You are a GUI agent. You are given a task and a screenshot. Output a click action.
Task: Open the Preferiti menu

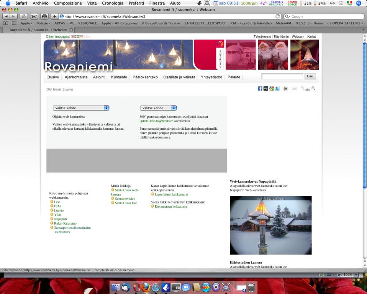136,3
